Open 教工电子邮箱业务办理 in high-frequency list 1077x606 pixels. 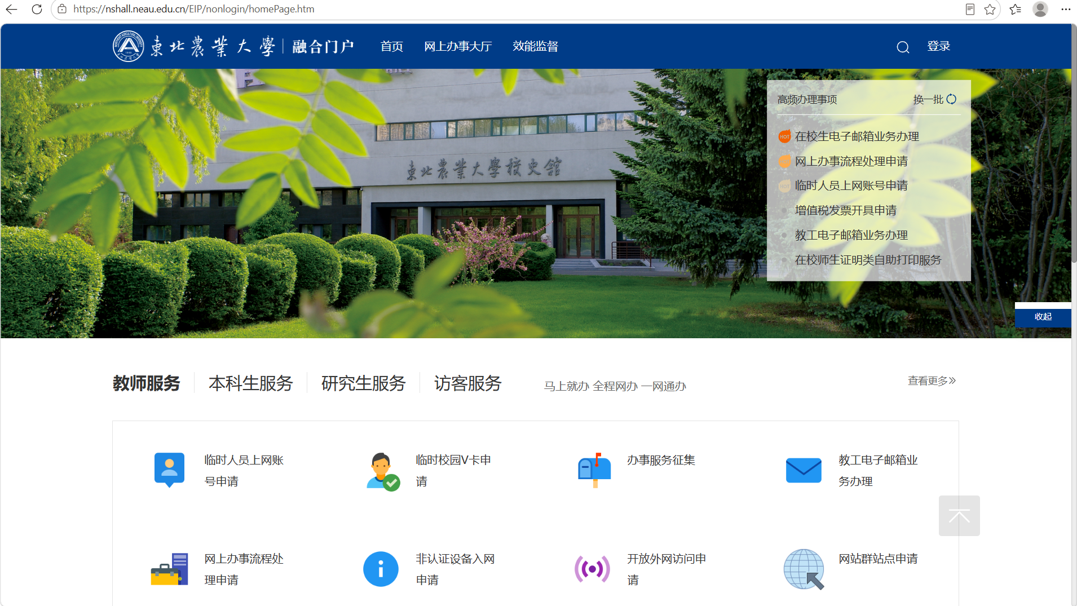[x=851, y=235]
